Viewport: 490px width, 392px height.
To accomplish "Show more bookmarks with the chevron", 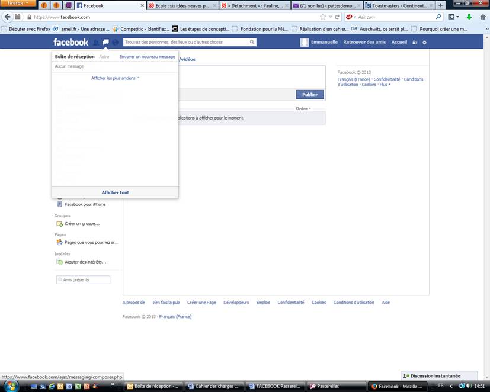I will [486, 29].
